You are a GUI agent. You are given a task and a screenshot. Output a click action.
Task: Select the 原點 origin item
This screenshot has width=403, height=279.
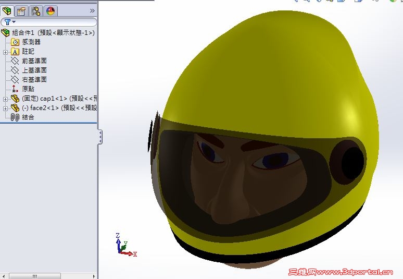(x=28, y=89)
